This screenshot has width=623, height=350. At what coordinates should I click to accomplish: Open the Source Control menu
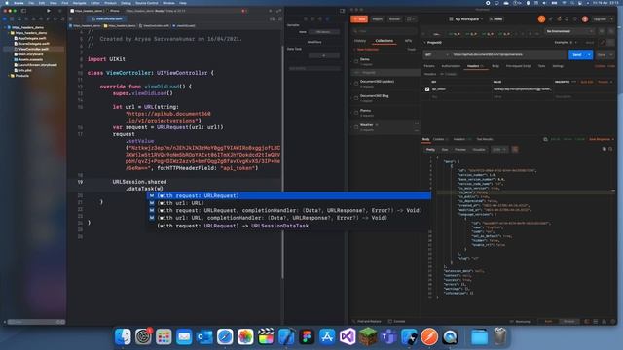click(x=147, y=3)
